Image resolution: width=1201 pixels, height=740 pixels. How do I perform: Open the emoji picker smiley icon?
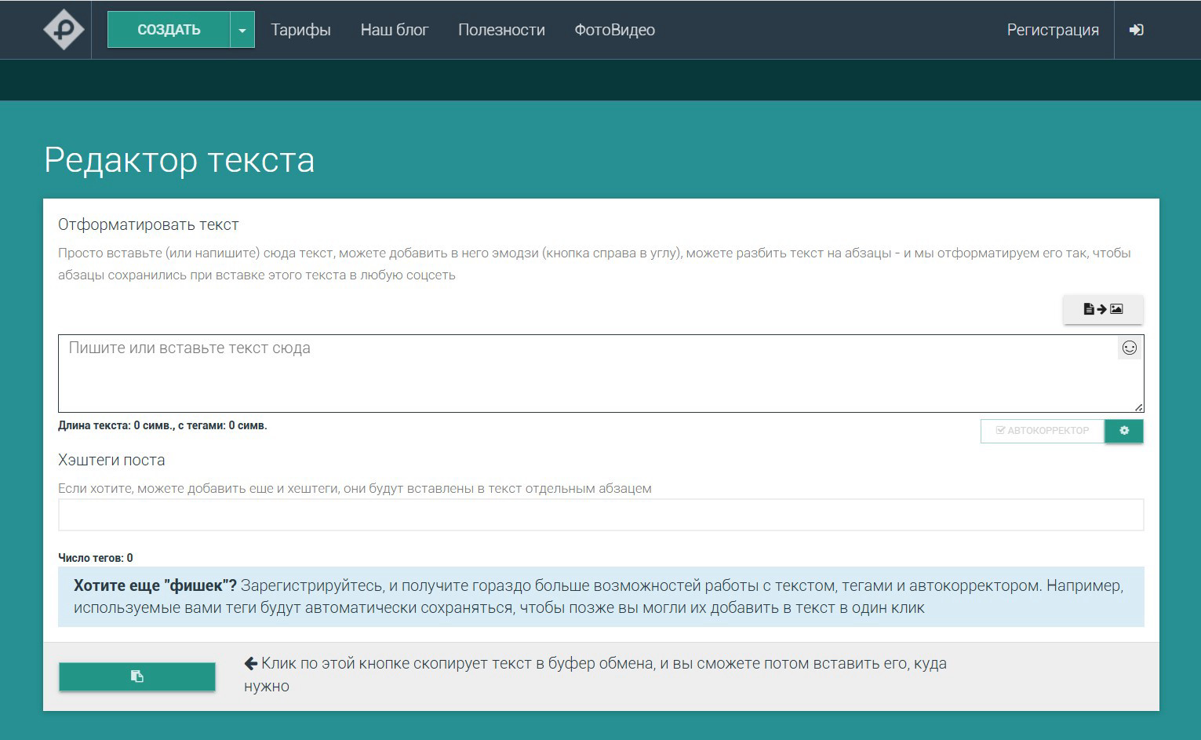(1130, 348)
